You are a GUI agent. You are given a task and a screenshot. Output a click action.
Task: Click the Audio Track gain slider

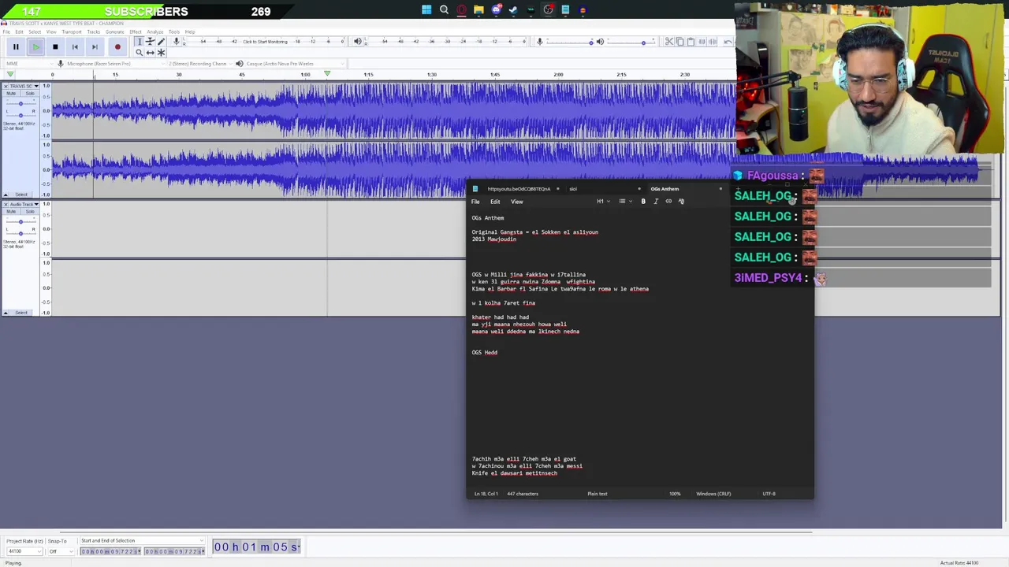point(20,221)
